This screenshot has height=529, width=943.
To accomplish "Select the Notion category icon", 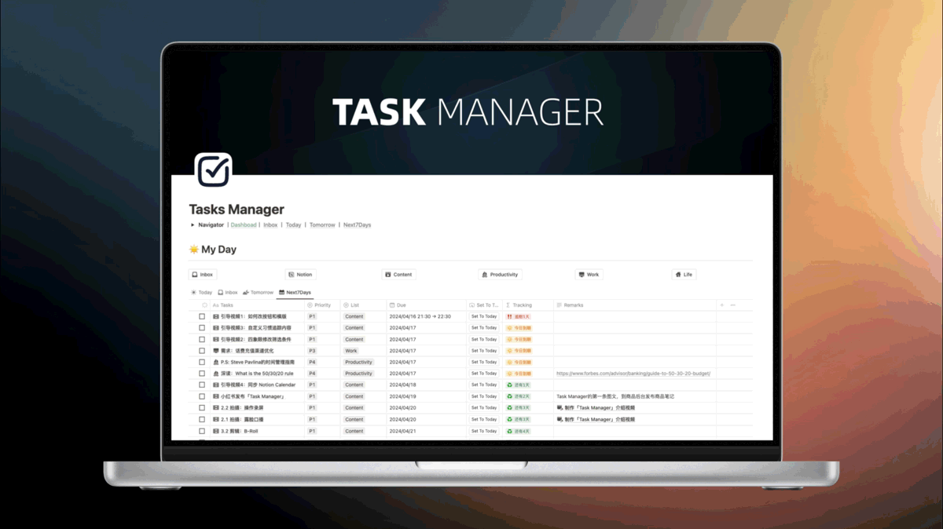I will click(293, 274).
